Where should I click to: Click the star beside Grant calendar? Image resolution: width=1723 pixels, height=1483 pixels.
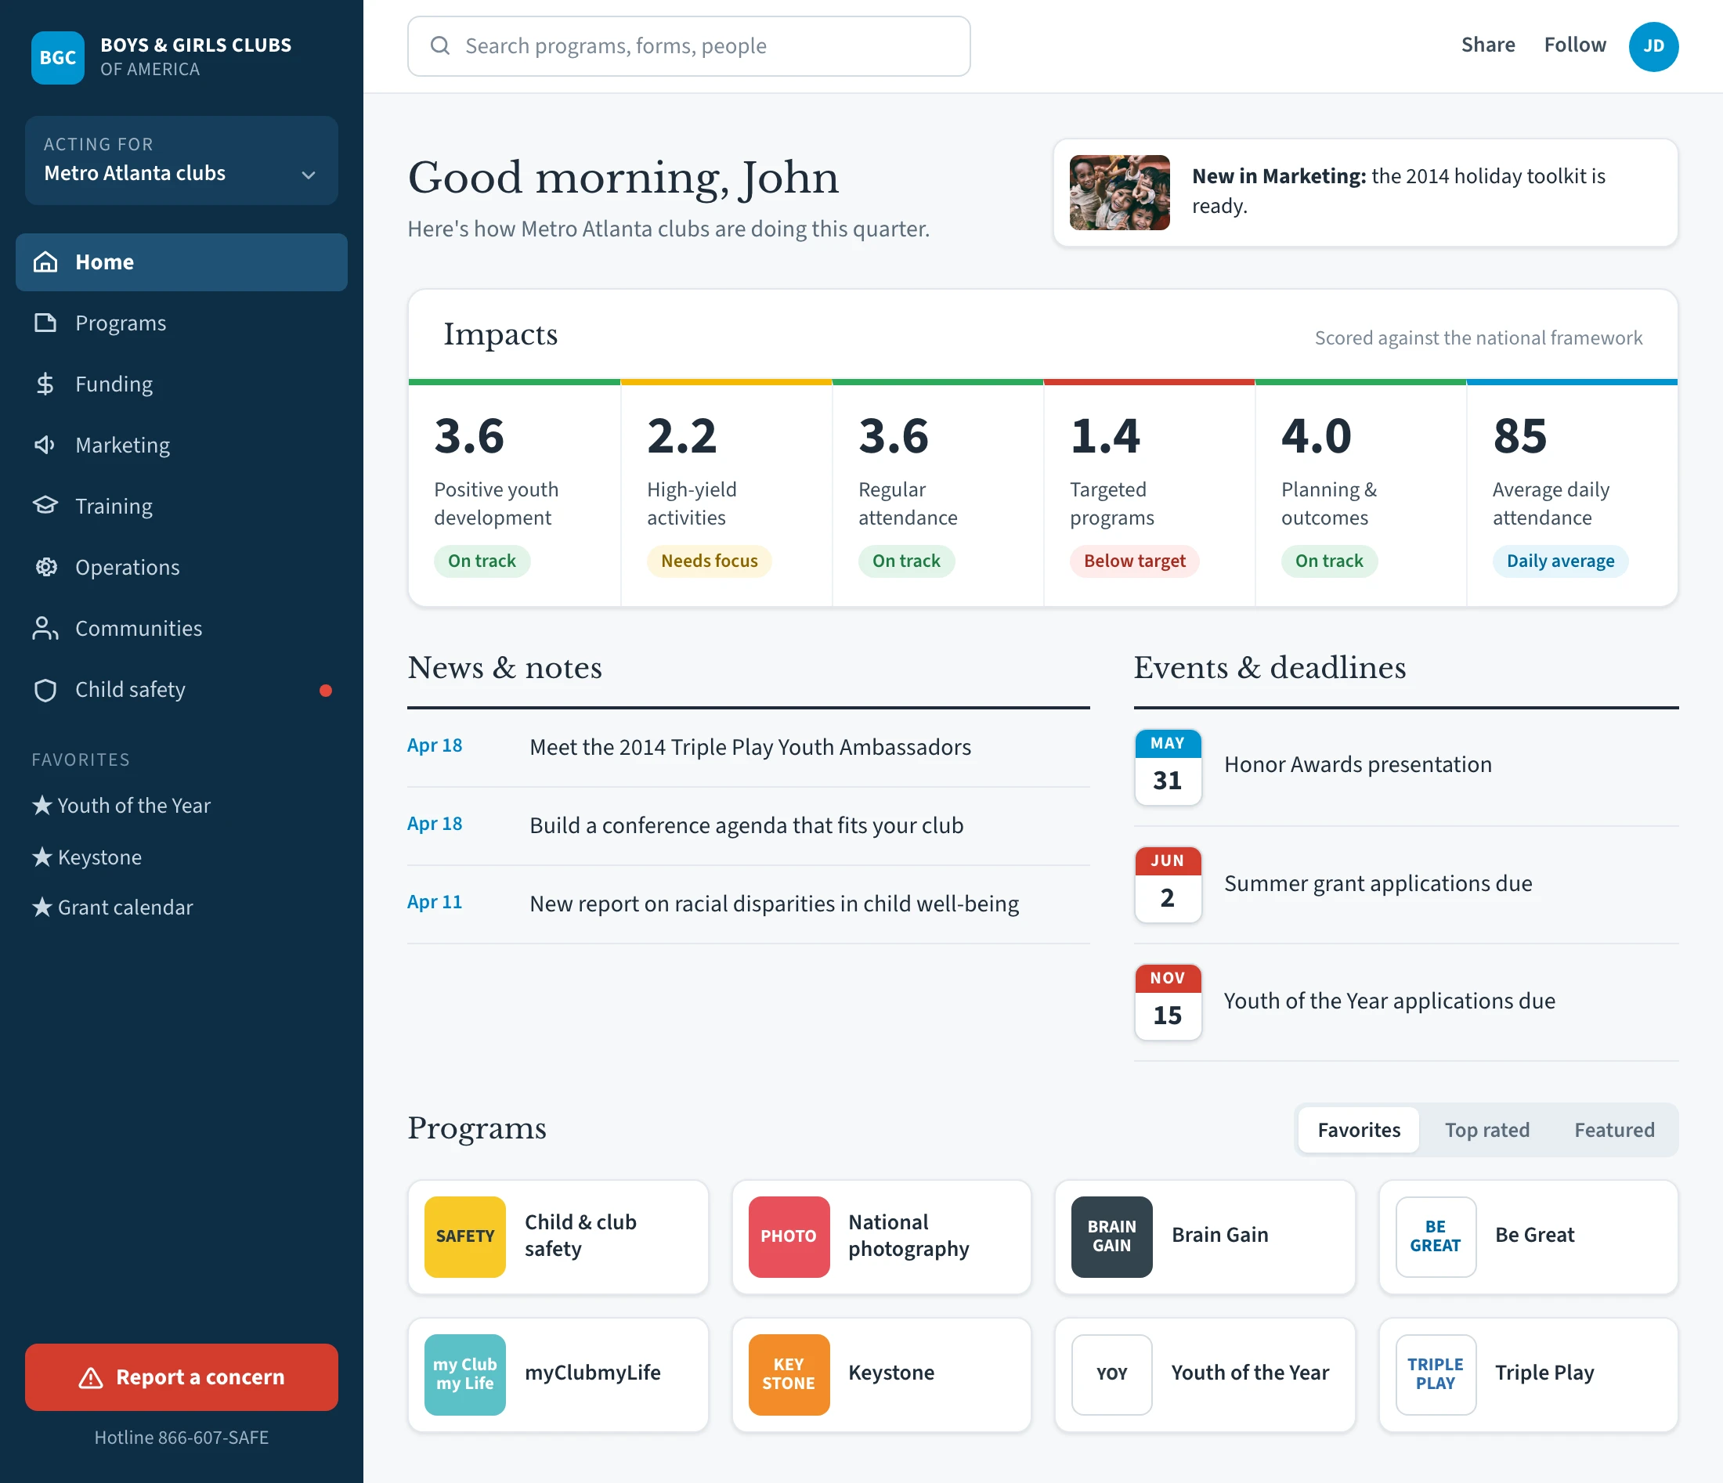tap(42, 906)
